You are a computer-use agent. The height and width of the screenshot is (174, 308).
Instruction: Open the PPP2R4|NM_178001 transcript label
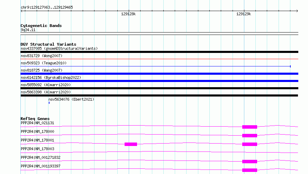click(37, 140)
